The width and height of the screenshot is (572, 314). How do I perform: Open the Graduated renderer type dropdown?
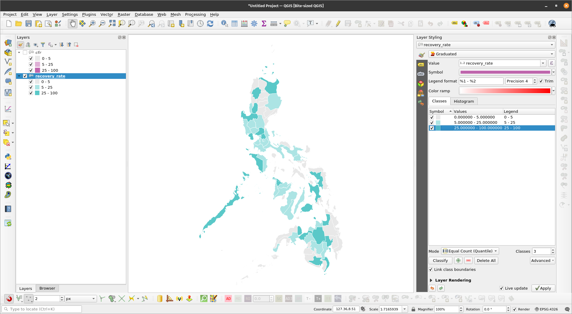(492, 54)
